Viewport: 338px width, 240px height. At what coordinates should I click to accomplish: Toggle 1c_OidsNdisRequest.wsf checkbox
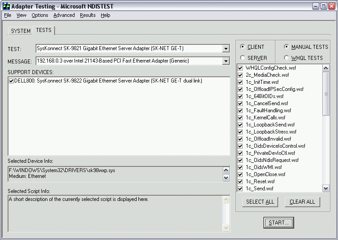240,161
